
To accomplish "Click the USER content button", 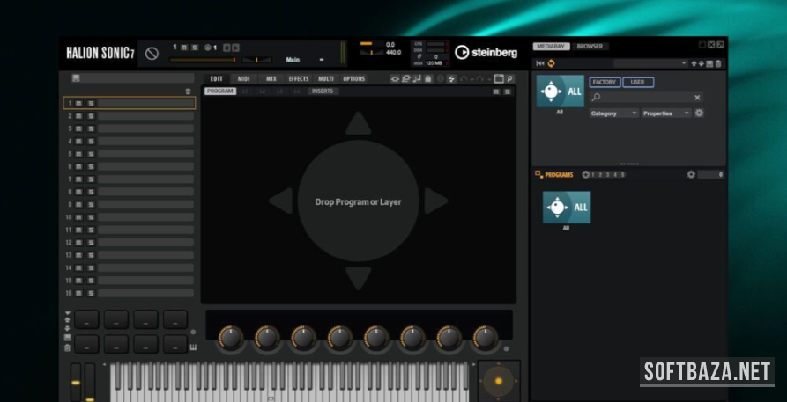I will coord(638,82).
